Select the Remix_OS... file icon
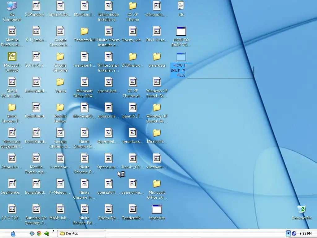The width and height of the screenshot is (317, 238). [x=132, y=158]
